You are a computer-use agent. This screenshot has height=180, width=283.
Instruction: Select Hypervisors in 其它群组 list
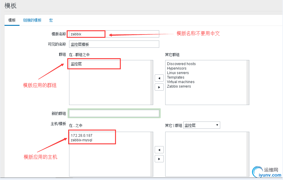coord(177,68)
